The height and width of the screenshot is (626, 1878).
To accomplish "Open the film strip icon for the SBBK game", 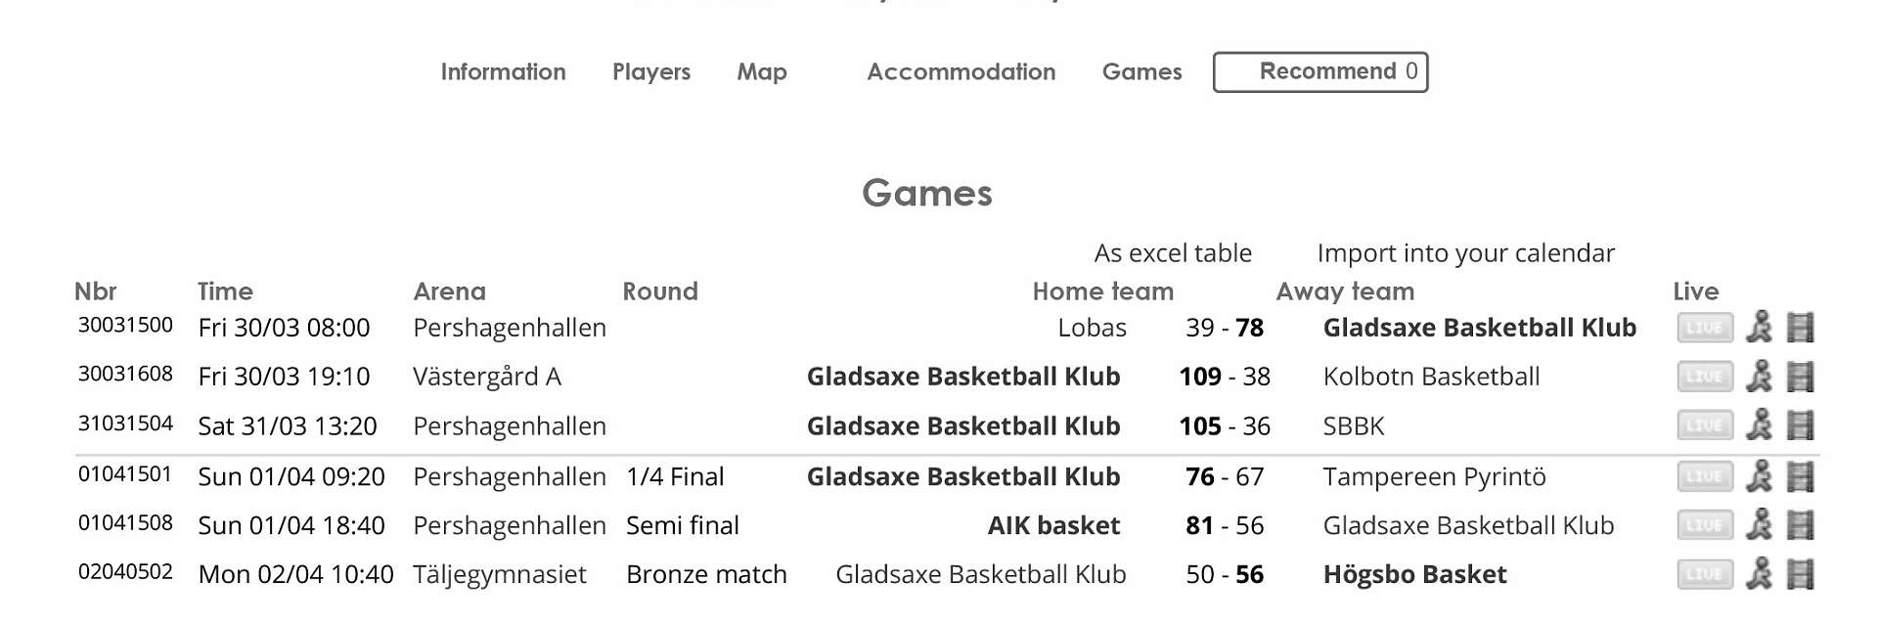I will [x=1800, y=425].
